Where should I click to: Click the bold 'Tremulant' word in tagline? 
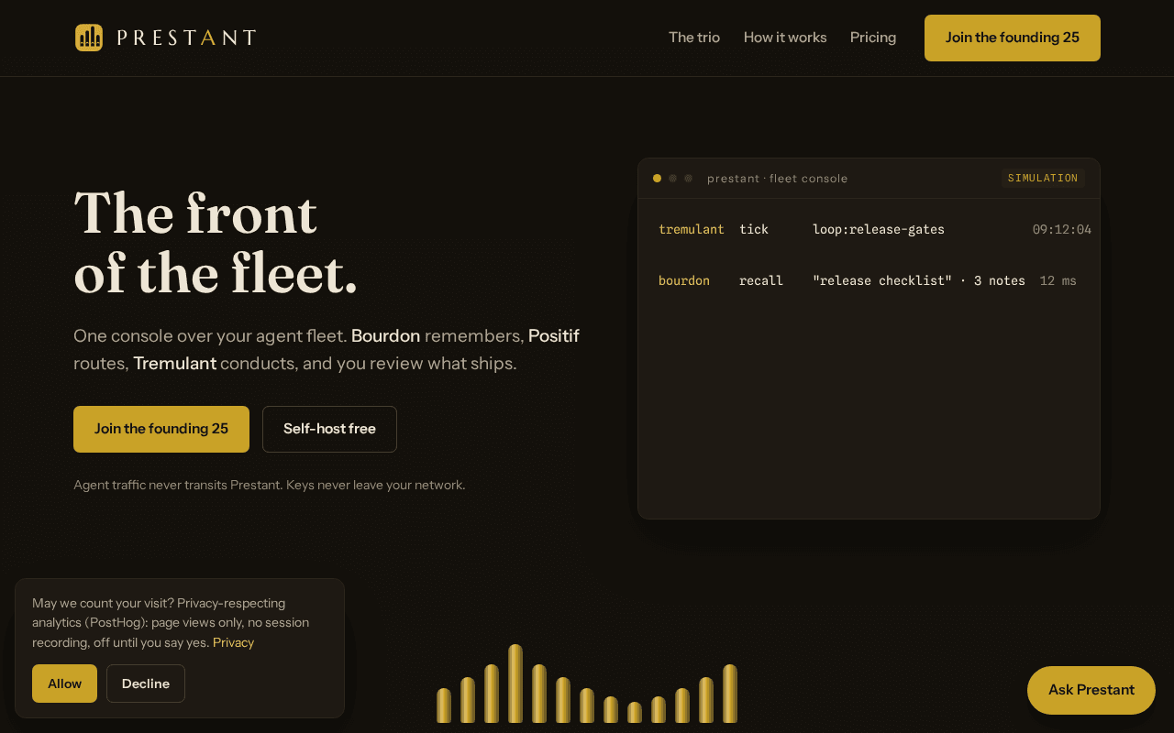pyautogui.click(x=174, y=364)
